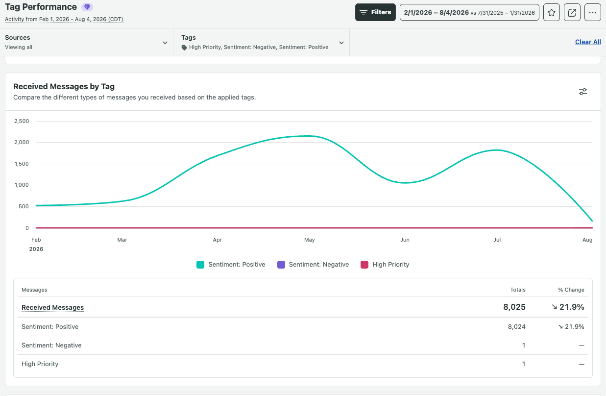This screenshot has height=396, width=606.
Task: Click the Filters button
Action: coord(375,12)
